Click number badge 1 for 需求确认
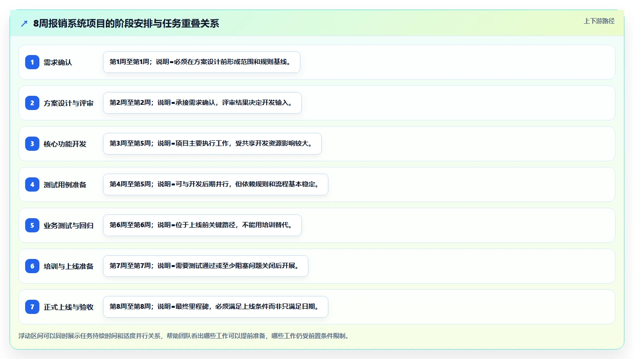 coord(32,62)
